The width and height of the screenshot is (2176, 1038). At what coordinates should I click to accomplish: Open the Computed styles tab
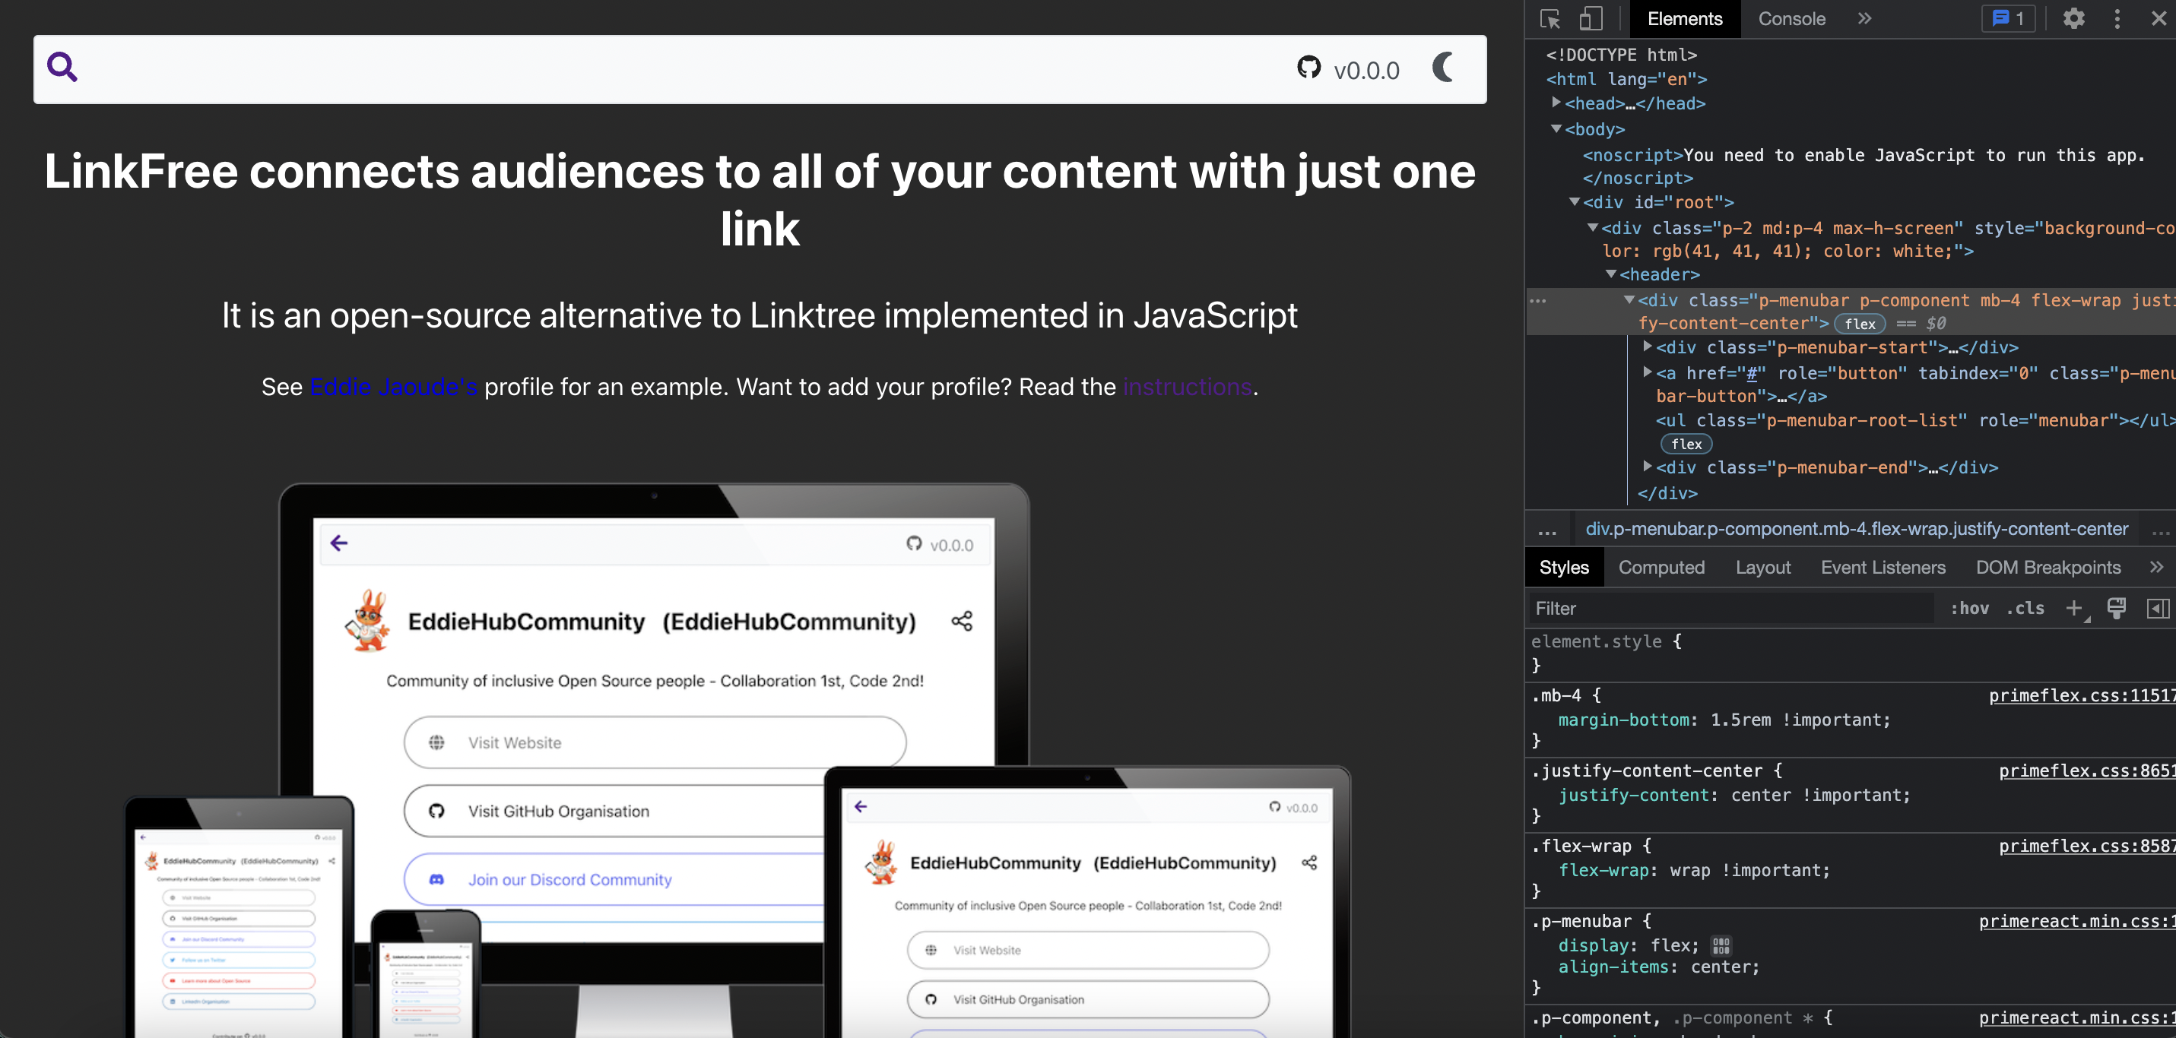click(1661, 568)
